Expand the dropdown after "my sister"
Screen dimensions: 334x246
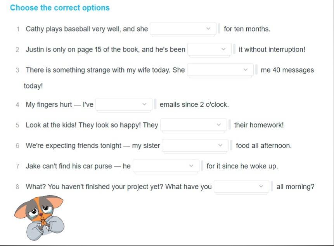(195, 146)
